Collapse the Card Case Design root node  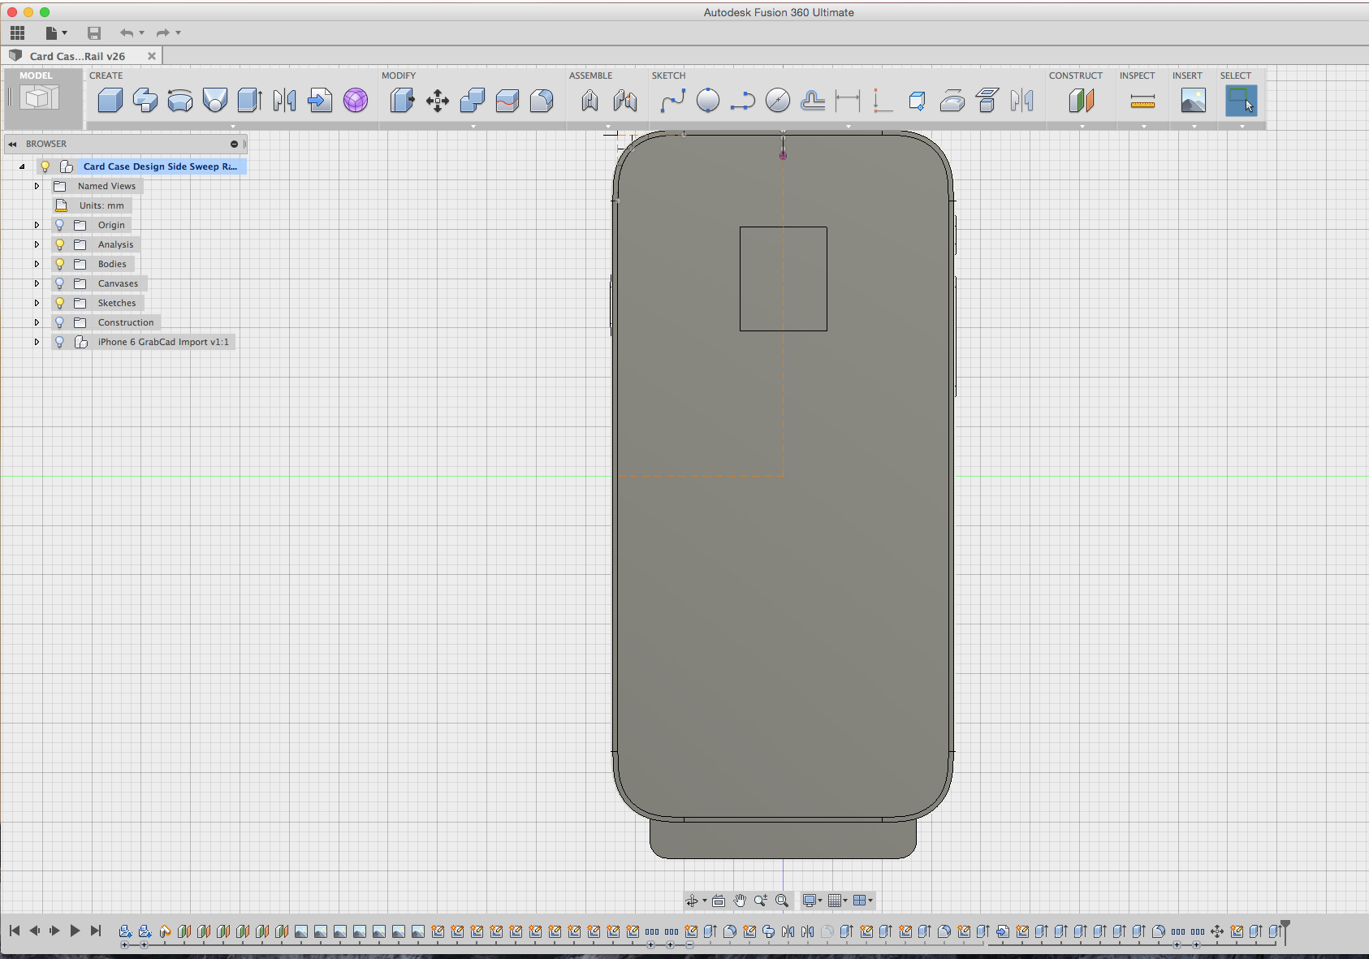click(22, 166)
